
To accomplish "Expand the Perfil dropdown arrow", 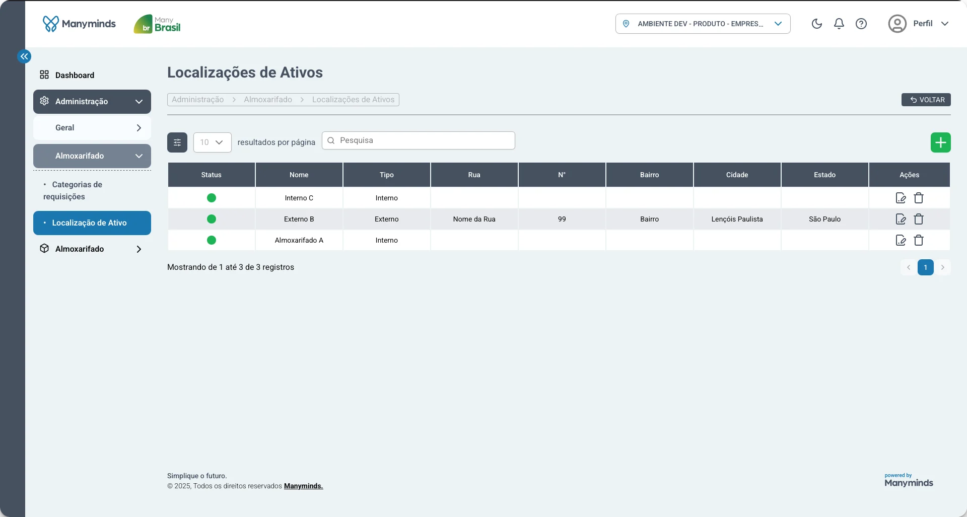I will tap(945, 24).
